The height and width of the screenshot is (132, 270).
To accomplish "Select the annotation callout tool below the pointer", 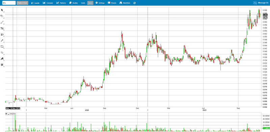I will click(2, 16).
